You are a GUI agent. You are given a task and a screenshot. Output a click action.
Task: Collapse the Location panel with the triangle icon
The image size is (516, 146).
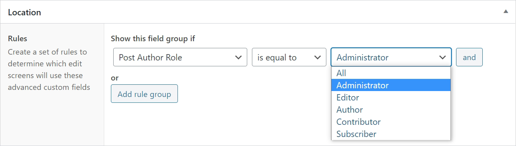tap(506, 12)
